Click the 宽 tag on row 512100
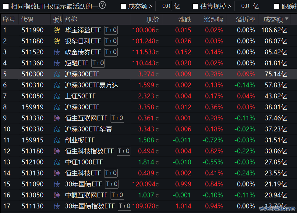 [x=57, y=163]
